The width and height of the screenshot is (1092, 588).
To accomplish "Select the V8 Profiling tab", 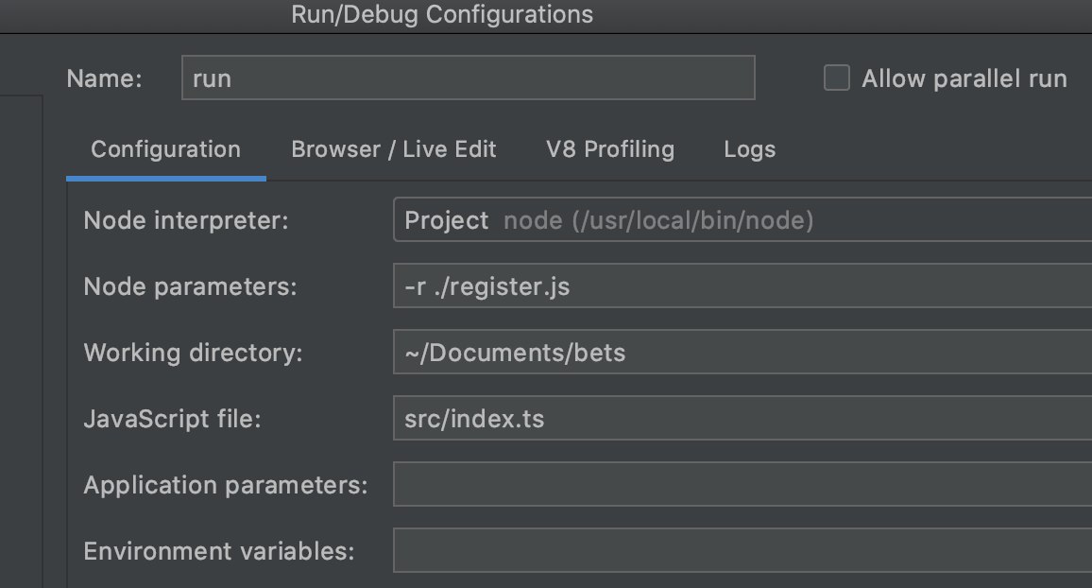I will tap(610, 149).
